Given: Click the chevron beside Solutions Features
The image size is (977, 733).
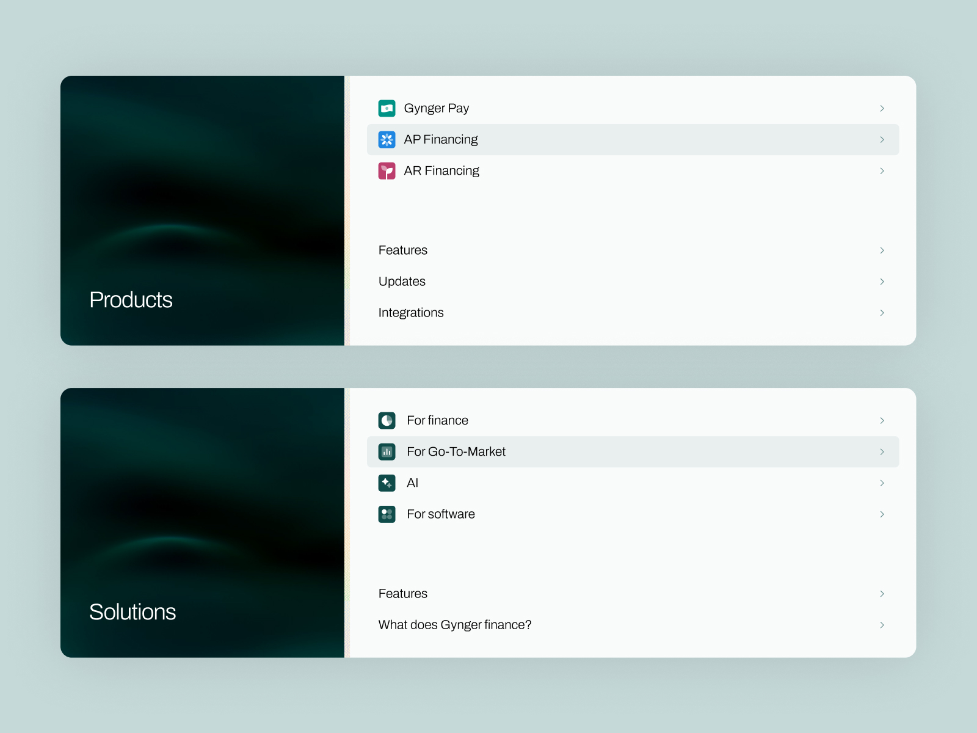Looking at the screenshot, I should [x=882, y=593].
